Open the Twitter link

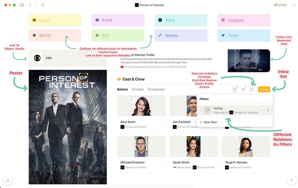(x=234, y=35)
